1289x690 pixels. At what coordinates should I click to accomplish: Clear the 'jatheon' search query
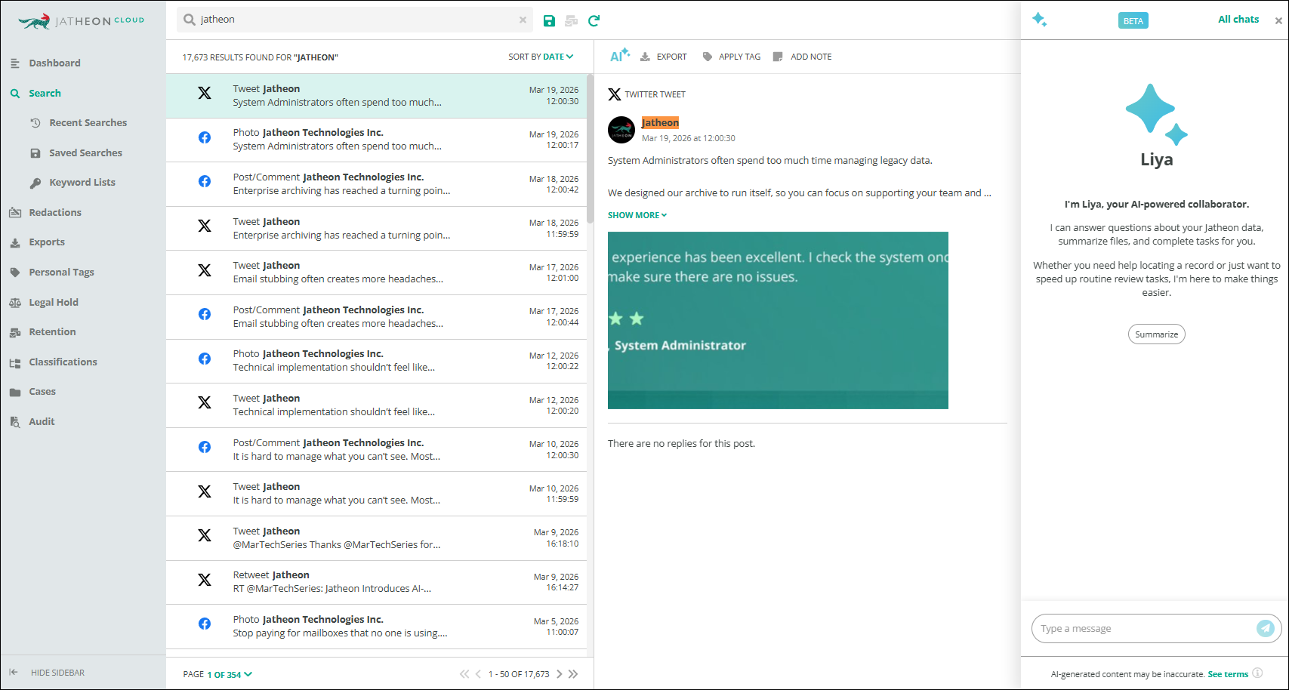[523, 20]
